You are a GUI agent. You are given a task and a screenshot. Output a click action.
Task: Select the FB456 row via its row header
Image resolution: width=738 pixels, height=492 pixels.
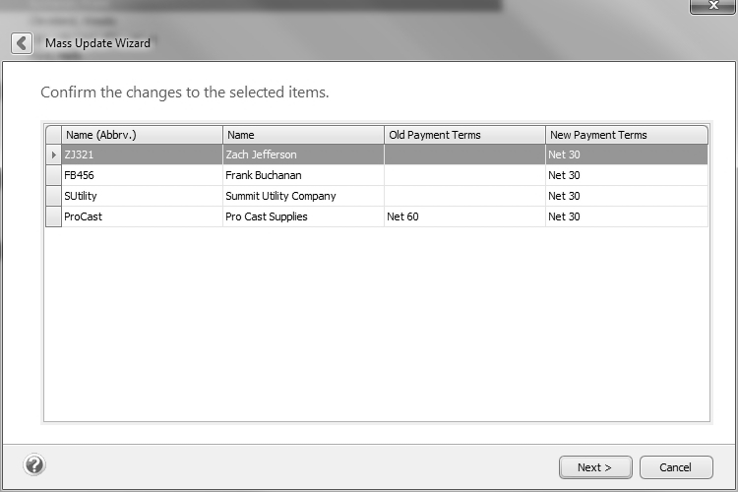pos(53,175)
